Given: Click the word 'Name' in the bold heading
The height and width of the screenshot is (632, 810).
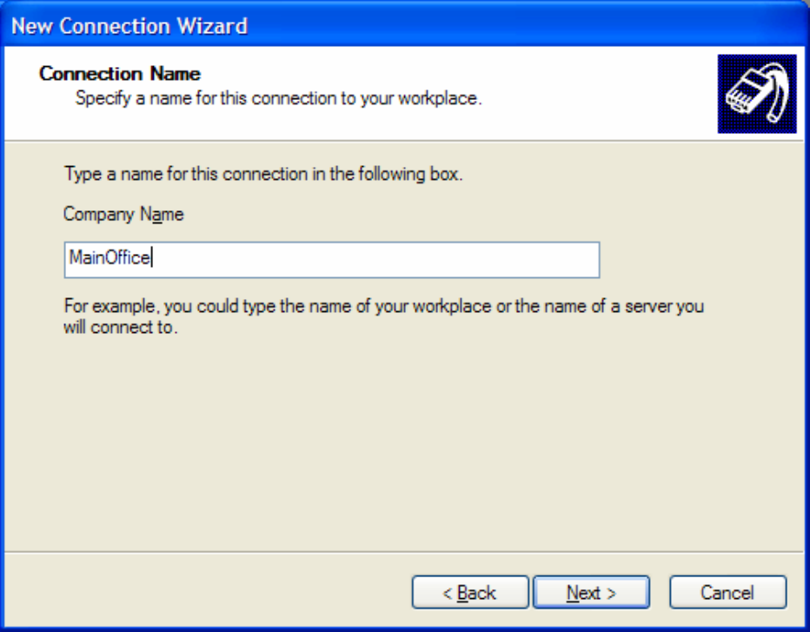Looking at the screenshot, I should 173,73.
